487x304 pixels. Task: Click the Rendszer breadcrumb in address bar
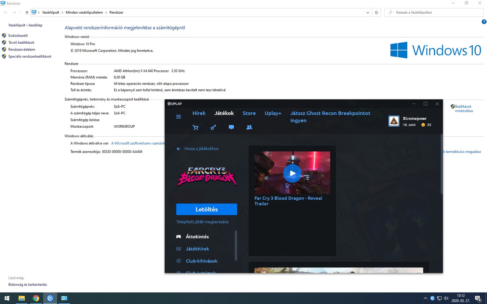116,13
